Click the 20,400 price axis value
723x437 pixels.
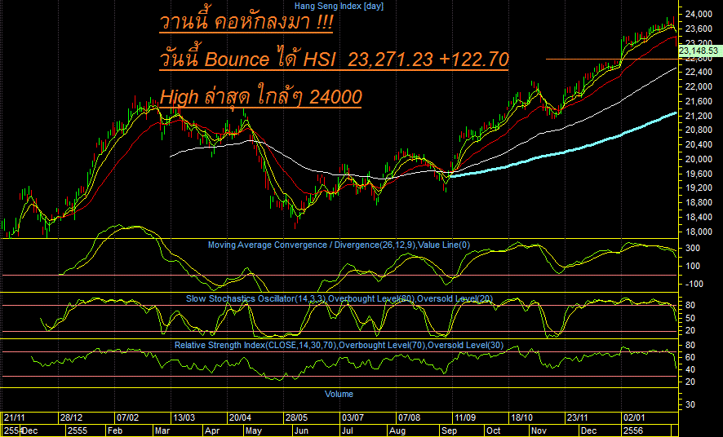click(x=699, y=145)
